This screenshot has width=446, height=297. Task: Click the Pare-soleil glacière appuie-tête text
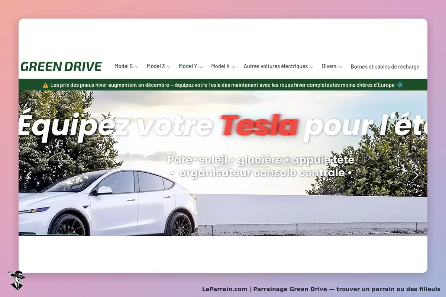[261, 160]
